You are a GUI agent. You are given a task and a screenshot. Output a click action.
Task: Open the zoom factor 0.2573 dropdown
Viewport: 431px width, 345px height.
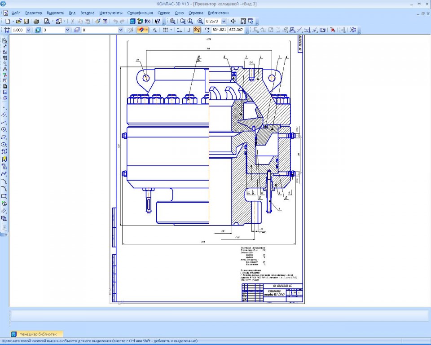[224, 21]
